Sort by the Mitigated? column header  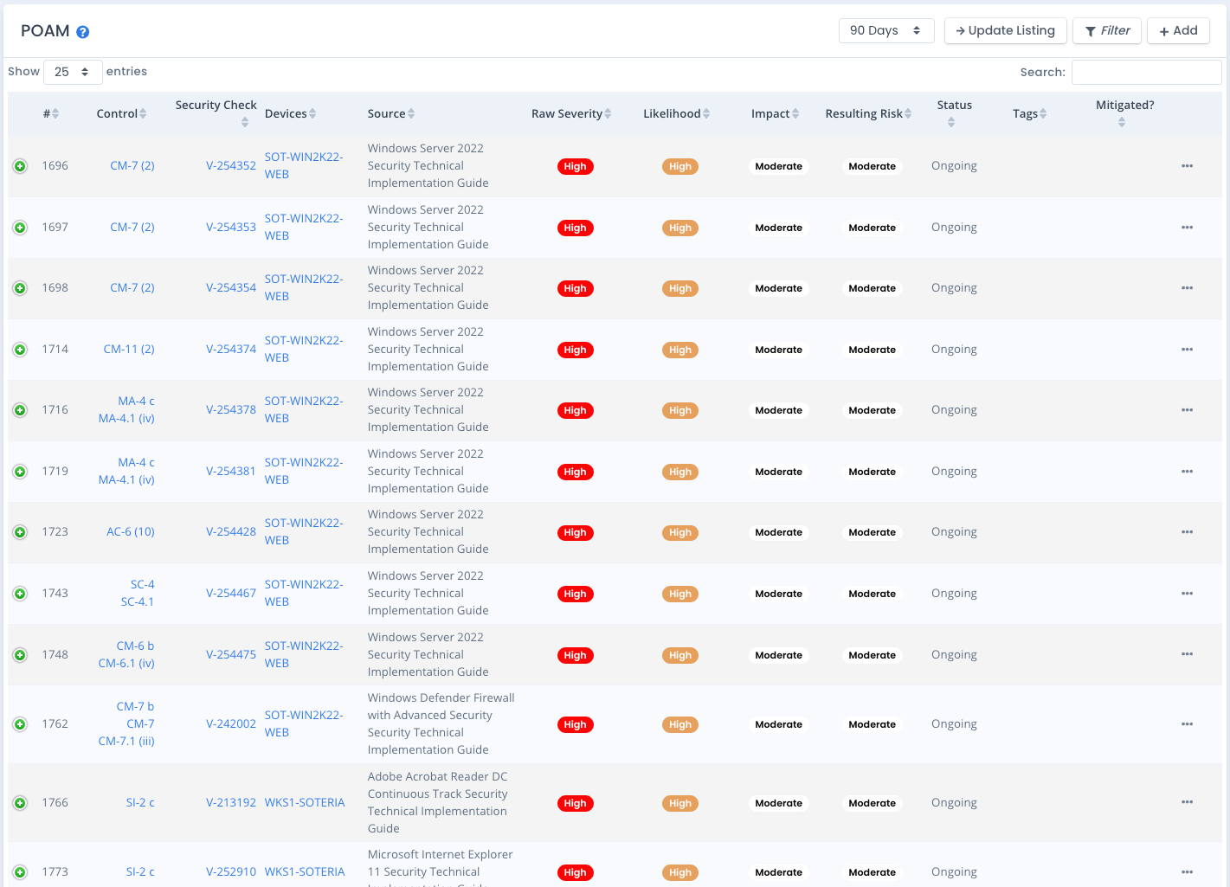(x=1124, y=113)
